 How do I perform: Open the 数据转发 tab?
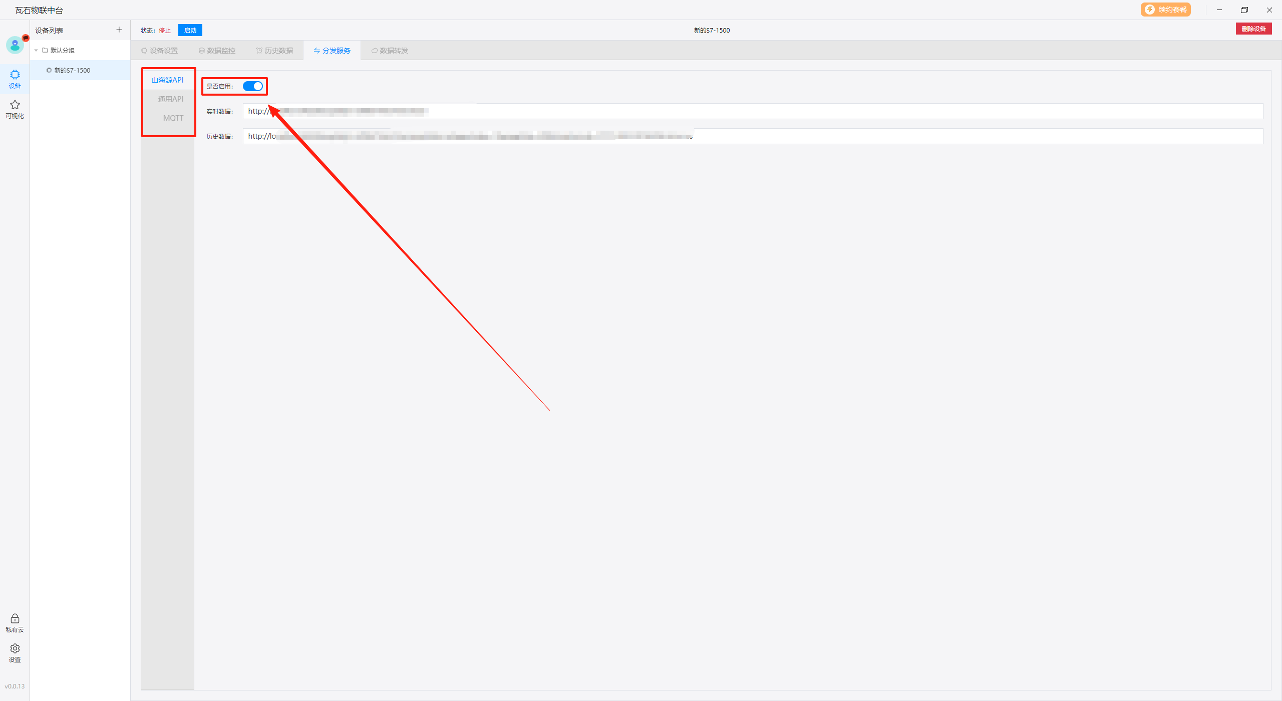click(390, 51)
